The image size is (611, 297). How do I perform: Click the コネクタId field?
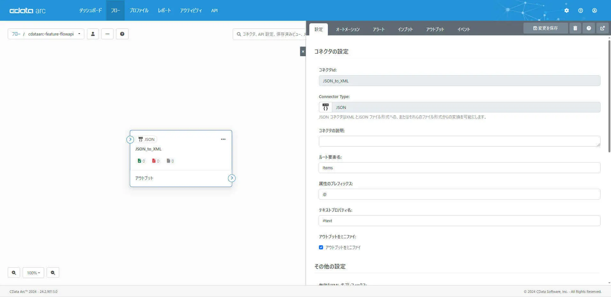(x=459, y=81)
